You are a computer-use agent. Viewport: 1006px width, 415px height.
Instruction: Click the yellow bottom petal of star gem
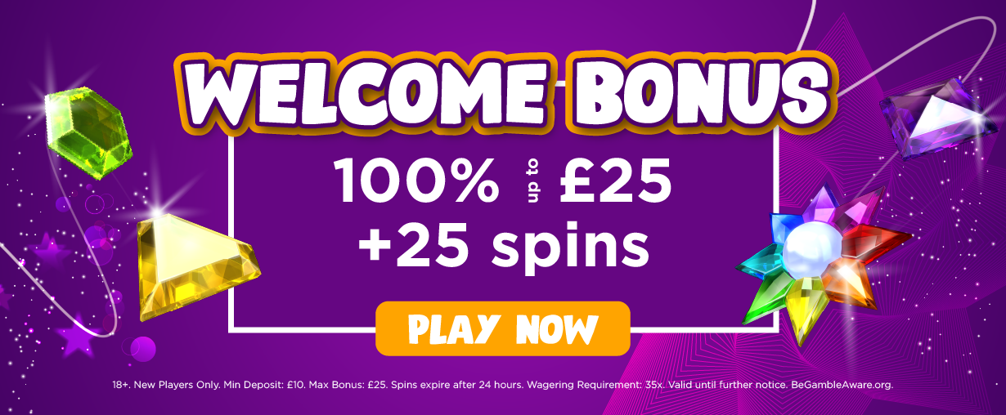pyautogui.click(x=806, y=310)
